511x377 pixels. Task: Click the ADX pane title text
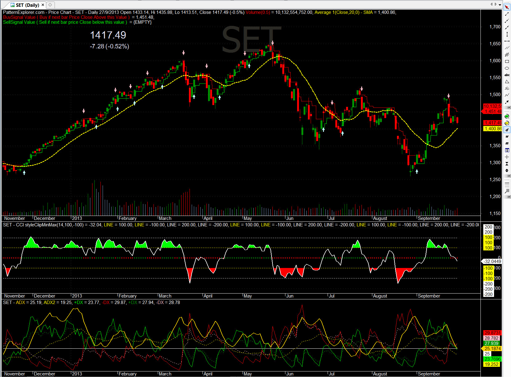[92, 302]
